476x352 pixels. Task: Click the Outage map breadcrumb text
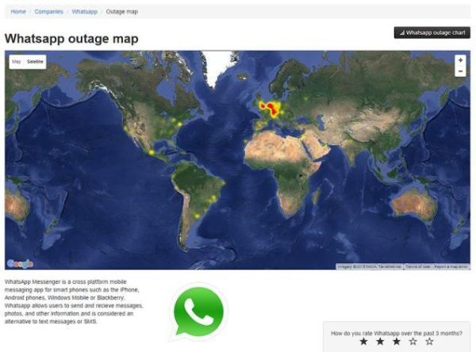click(x=121, y=12)
